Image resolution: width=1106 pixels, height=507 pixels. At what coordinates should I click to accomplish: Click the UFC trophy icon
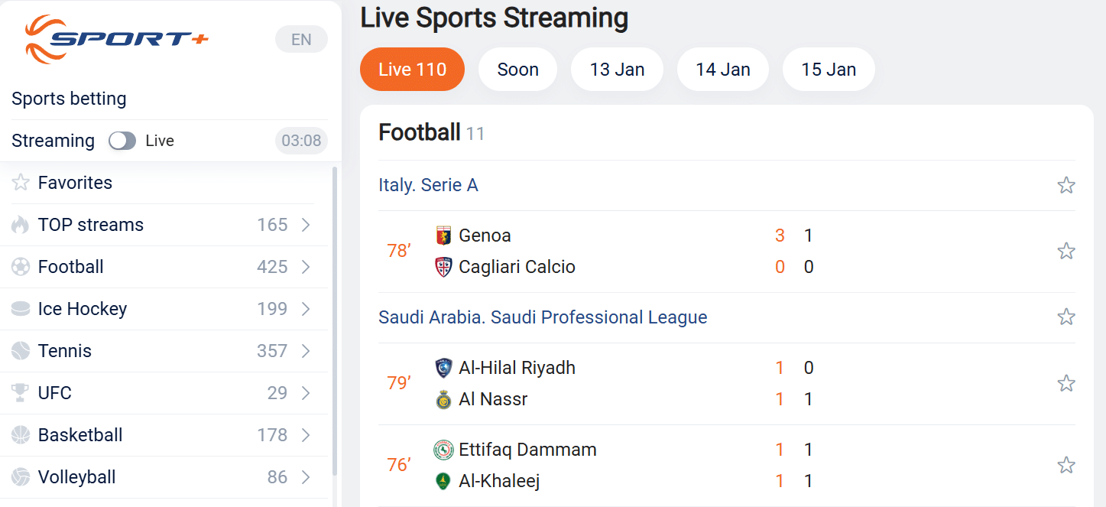point(21,393)
